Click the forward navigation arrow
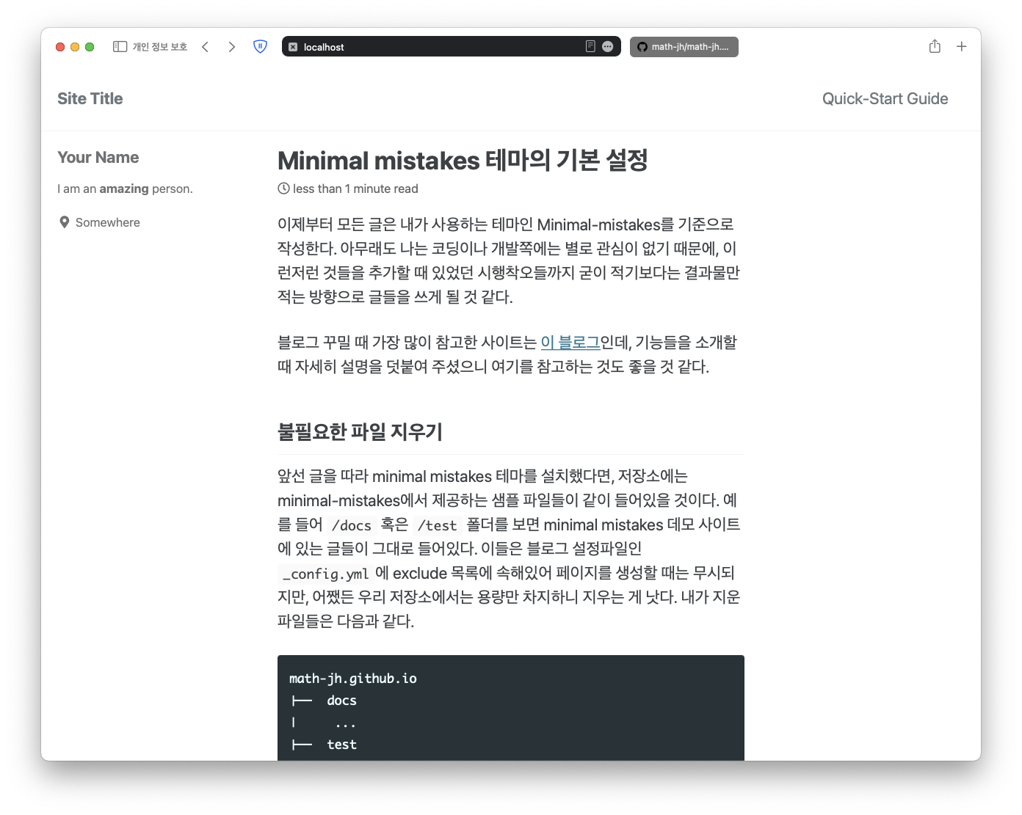Image resolution: width=1022 pixels, height=815 pixels. coord(231,46)
